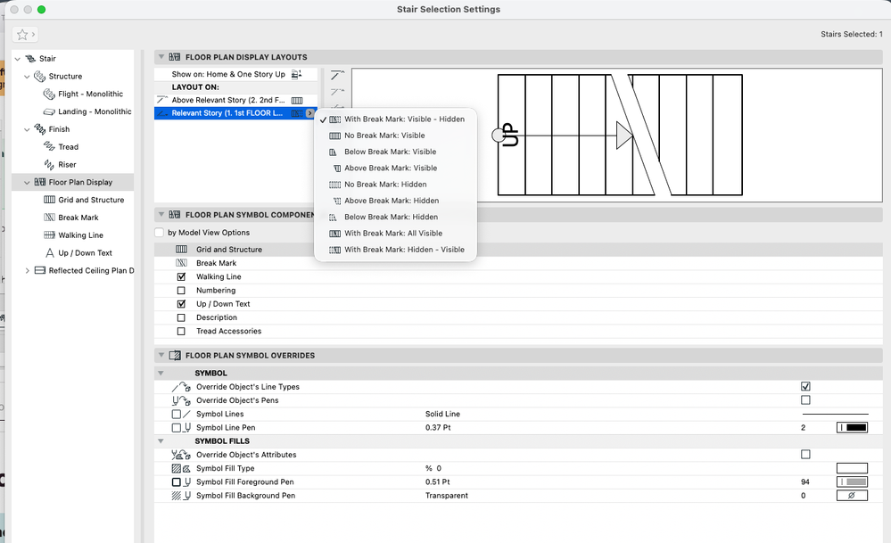Collapse the Structure tree branch
The width and height of the screenshot is (891, 543).
pyautogui.click(x=27, y=76)
